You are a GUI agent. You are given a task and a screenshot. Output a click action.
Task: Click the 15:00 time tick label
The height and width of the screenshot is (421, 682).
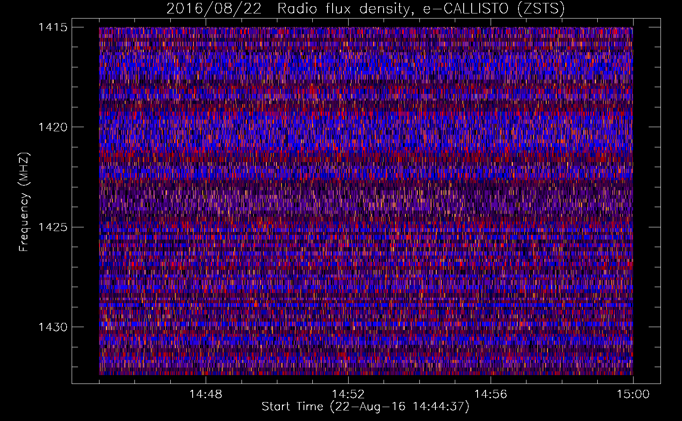pyautogui.click(x=633, y=394)
